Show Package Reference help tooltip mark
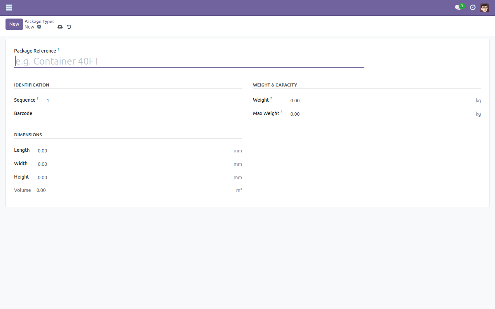Image resolution: width=495 pixels, height=309 pixels. coord(58,49)
